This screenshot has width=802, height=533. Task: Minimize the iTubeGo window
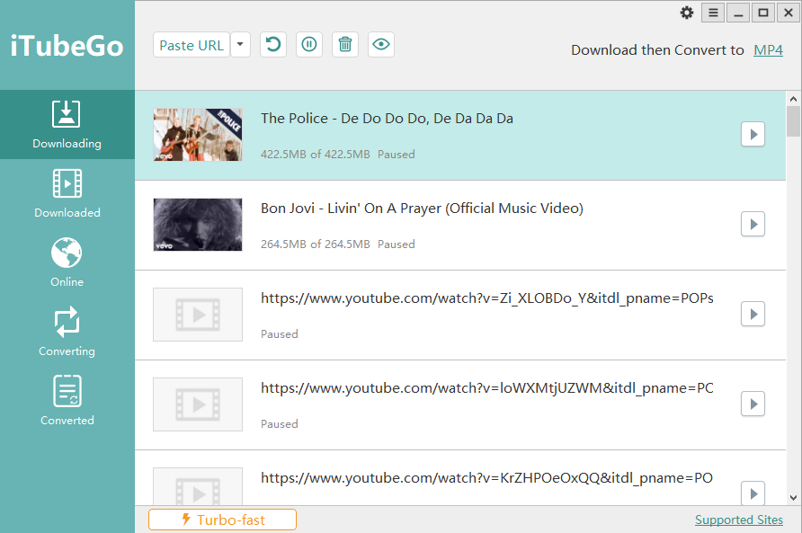point(738,13)
